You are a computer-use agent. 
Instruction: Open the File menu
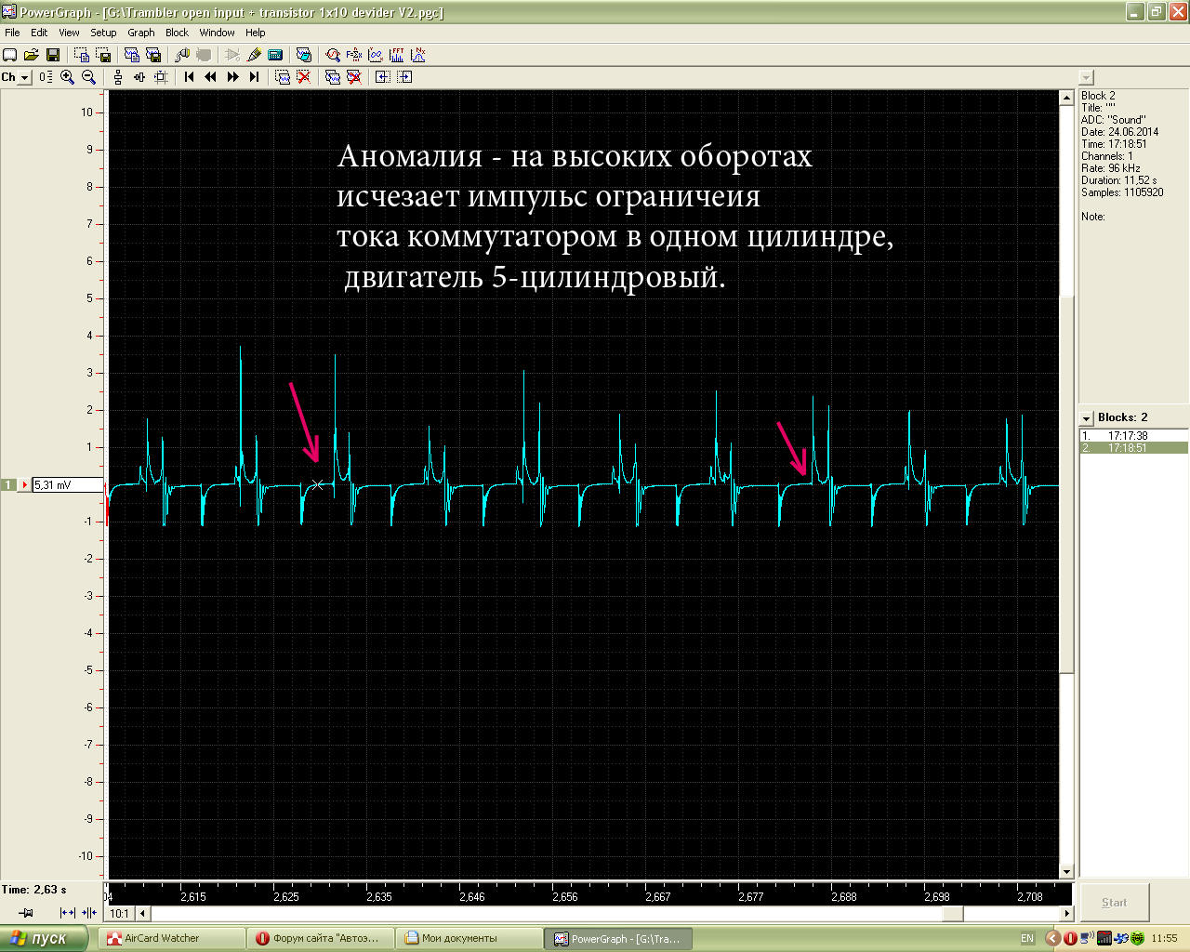(12, 33)
